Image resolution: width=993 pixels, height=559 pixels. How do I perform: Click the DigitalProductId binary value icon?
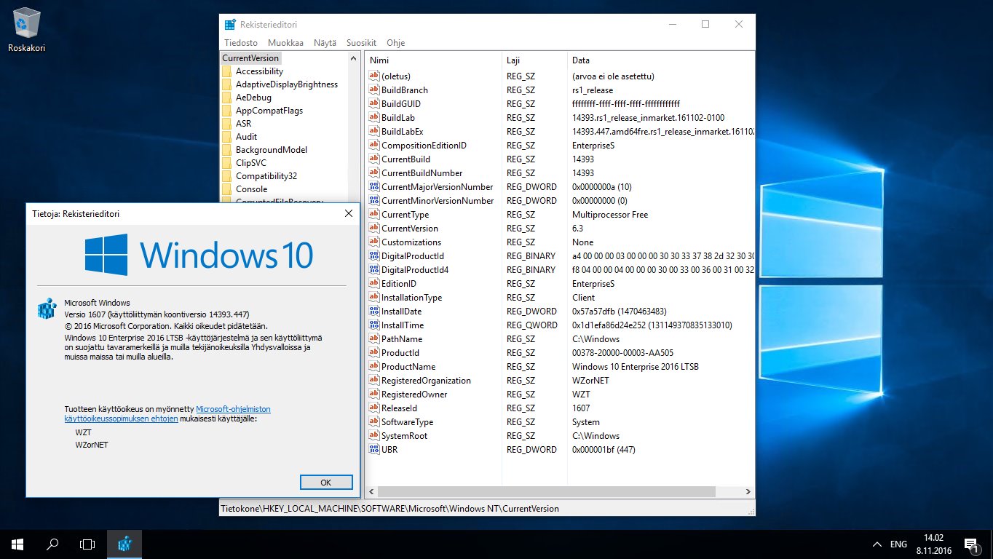[x=374, y=256]
